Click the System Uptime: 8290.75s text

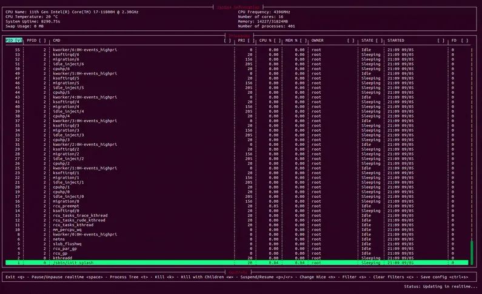point(33,21)
